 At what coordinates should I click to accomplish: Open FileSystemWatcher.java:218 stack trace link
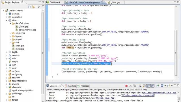click(160, 93)
